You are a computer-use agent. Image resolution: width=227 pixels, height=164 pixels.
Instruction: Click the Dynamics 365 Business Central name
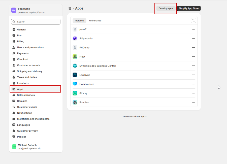pos(98,66)
